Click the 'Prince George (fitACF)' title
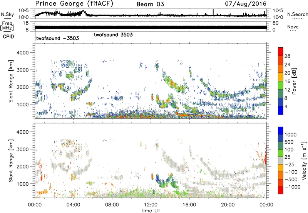The height and width of the screenshot is (213, 308). click(x=74, y=4)
